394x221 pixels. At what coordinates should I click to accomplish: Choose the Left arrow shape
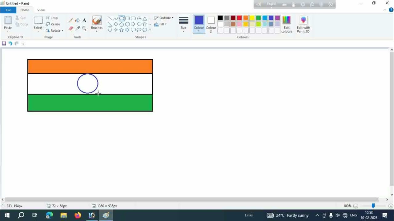pyautogui.click(x=139, y=24)
